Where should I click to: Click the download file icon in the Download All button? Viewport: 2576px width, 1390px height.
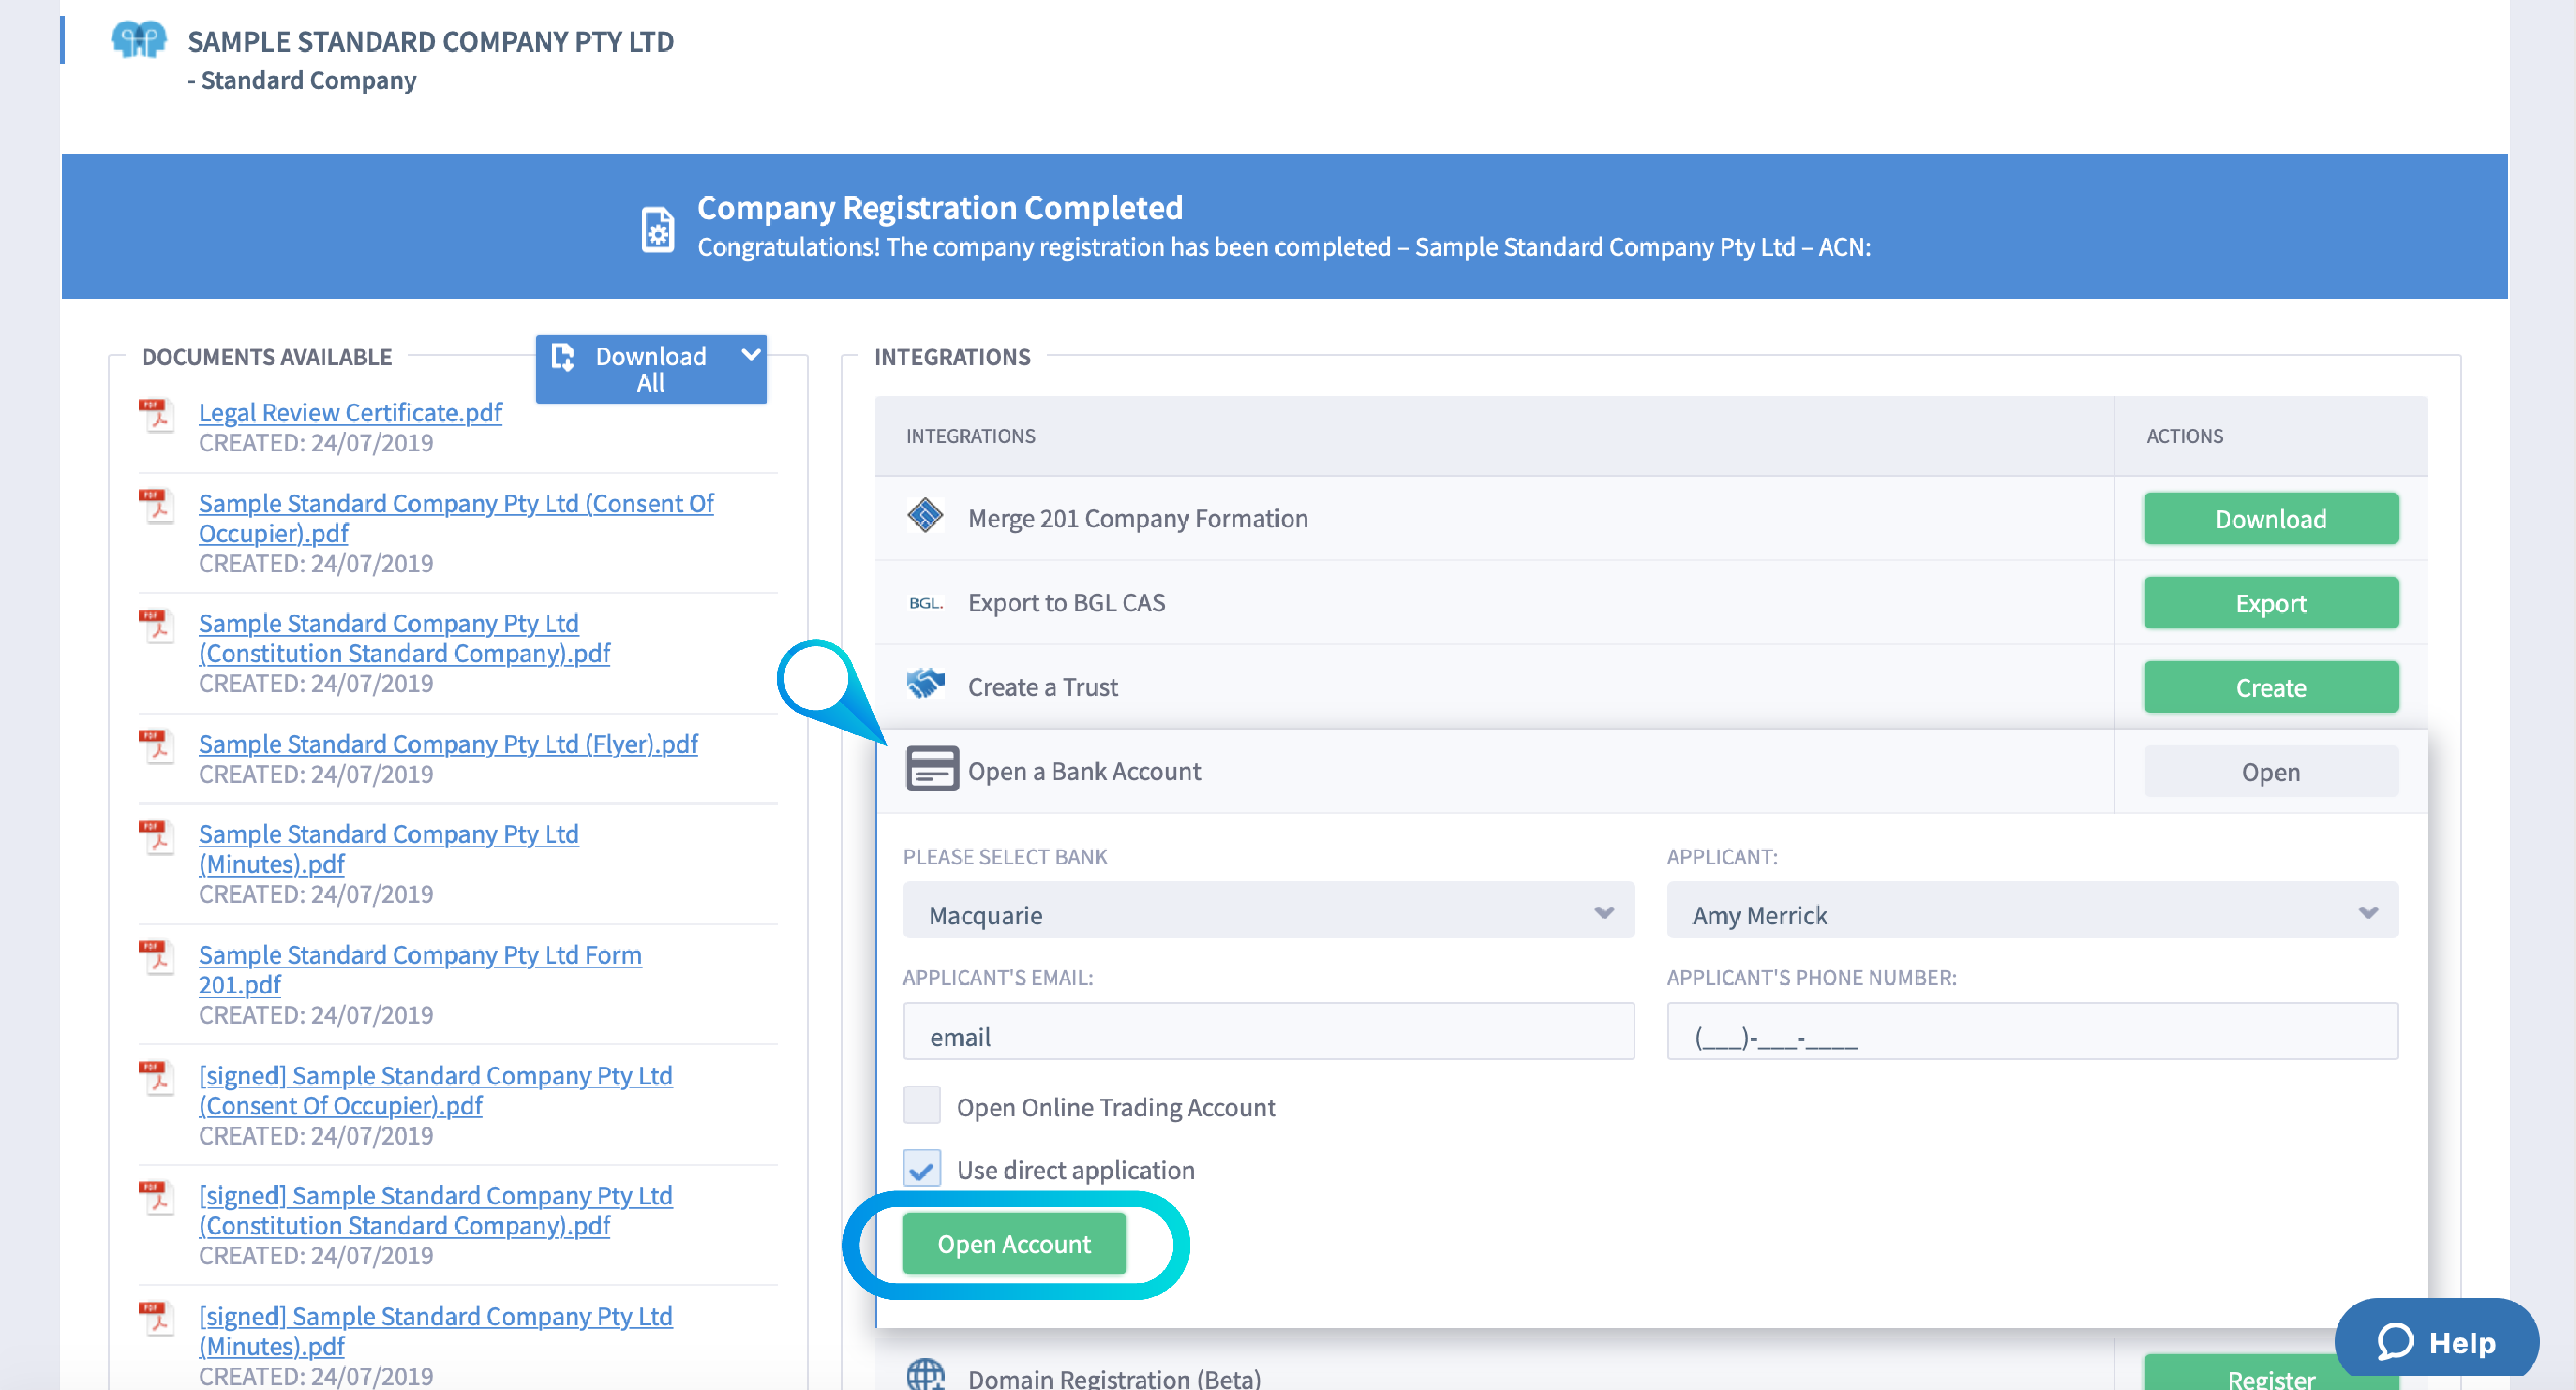point(563,357)
